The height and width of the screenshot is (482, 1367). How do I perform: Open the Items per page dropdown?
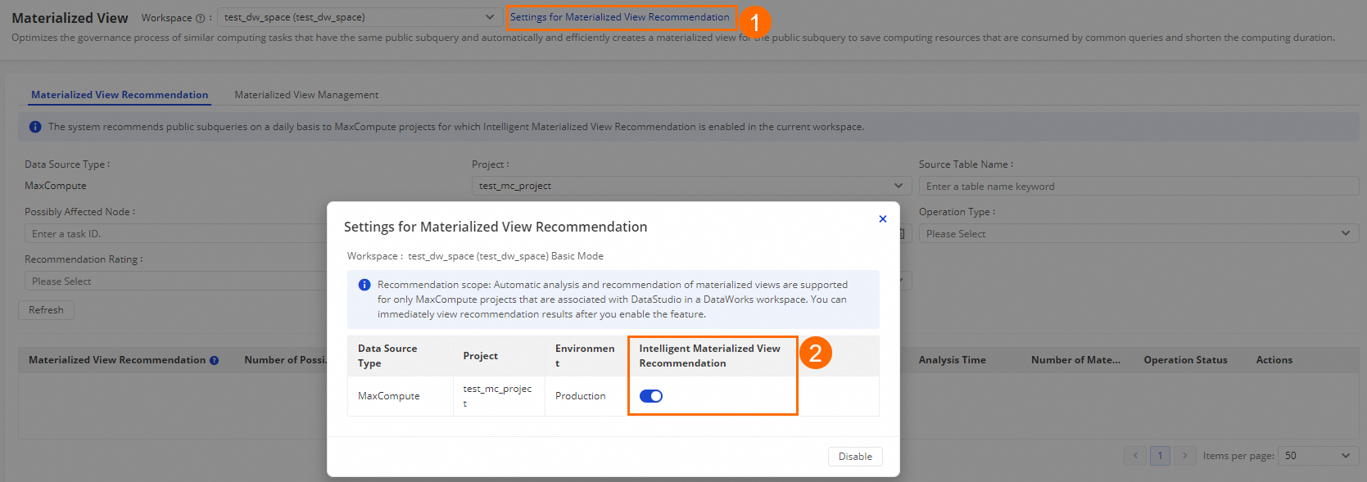point(1317,456)
